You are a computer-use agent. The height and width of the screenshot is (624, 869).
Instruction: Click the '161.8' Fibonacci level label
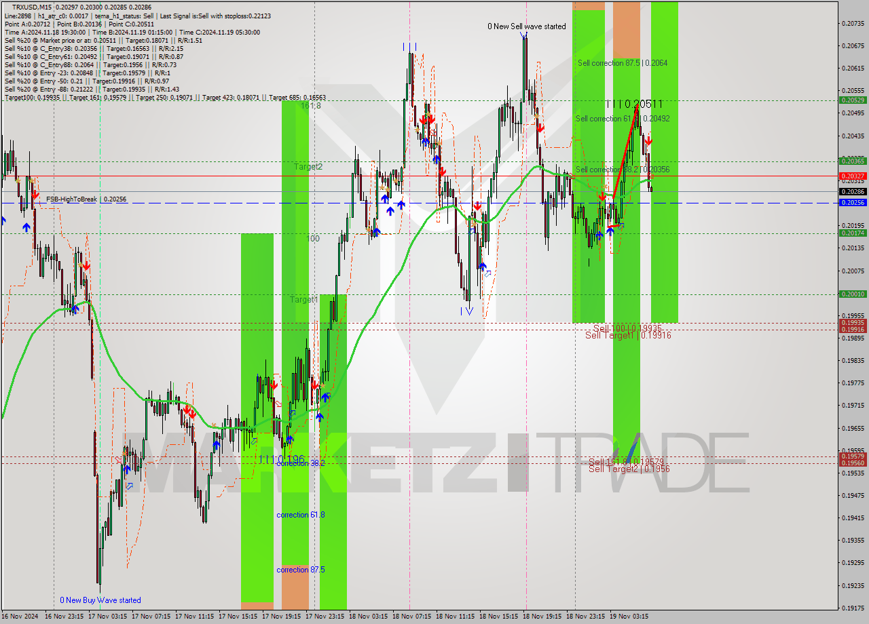(311, 106)
